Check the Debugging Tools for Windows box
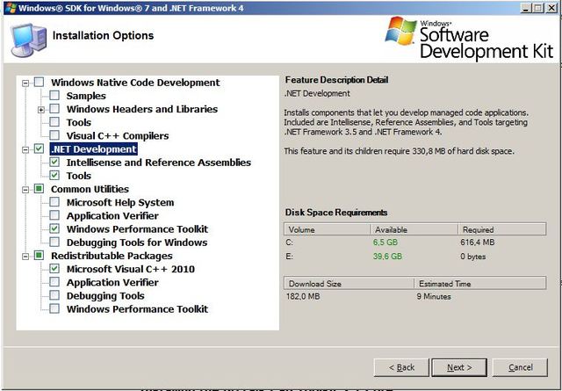The image size is (562, 391). 54,243
